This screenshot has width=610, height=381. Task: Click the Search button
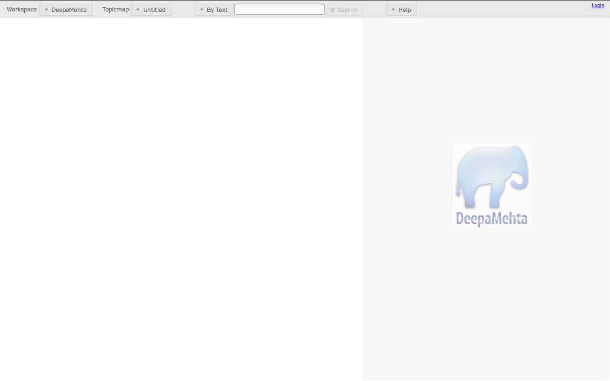pyautogui.click(x=344, y=10)
